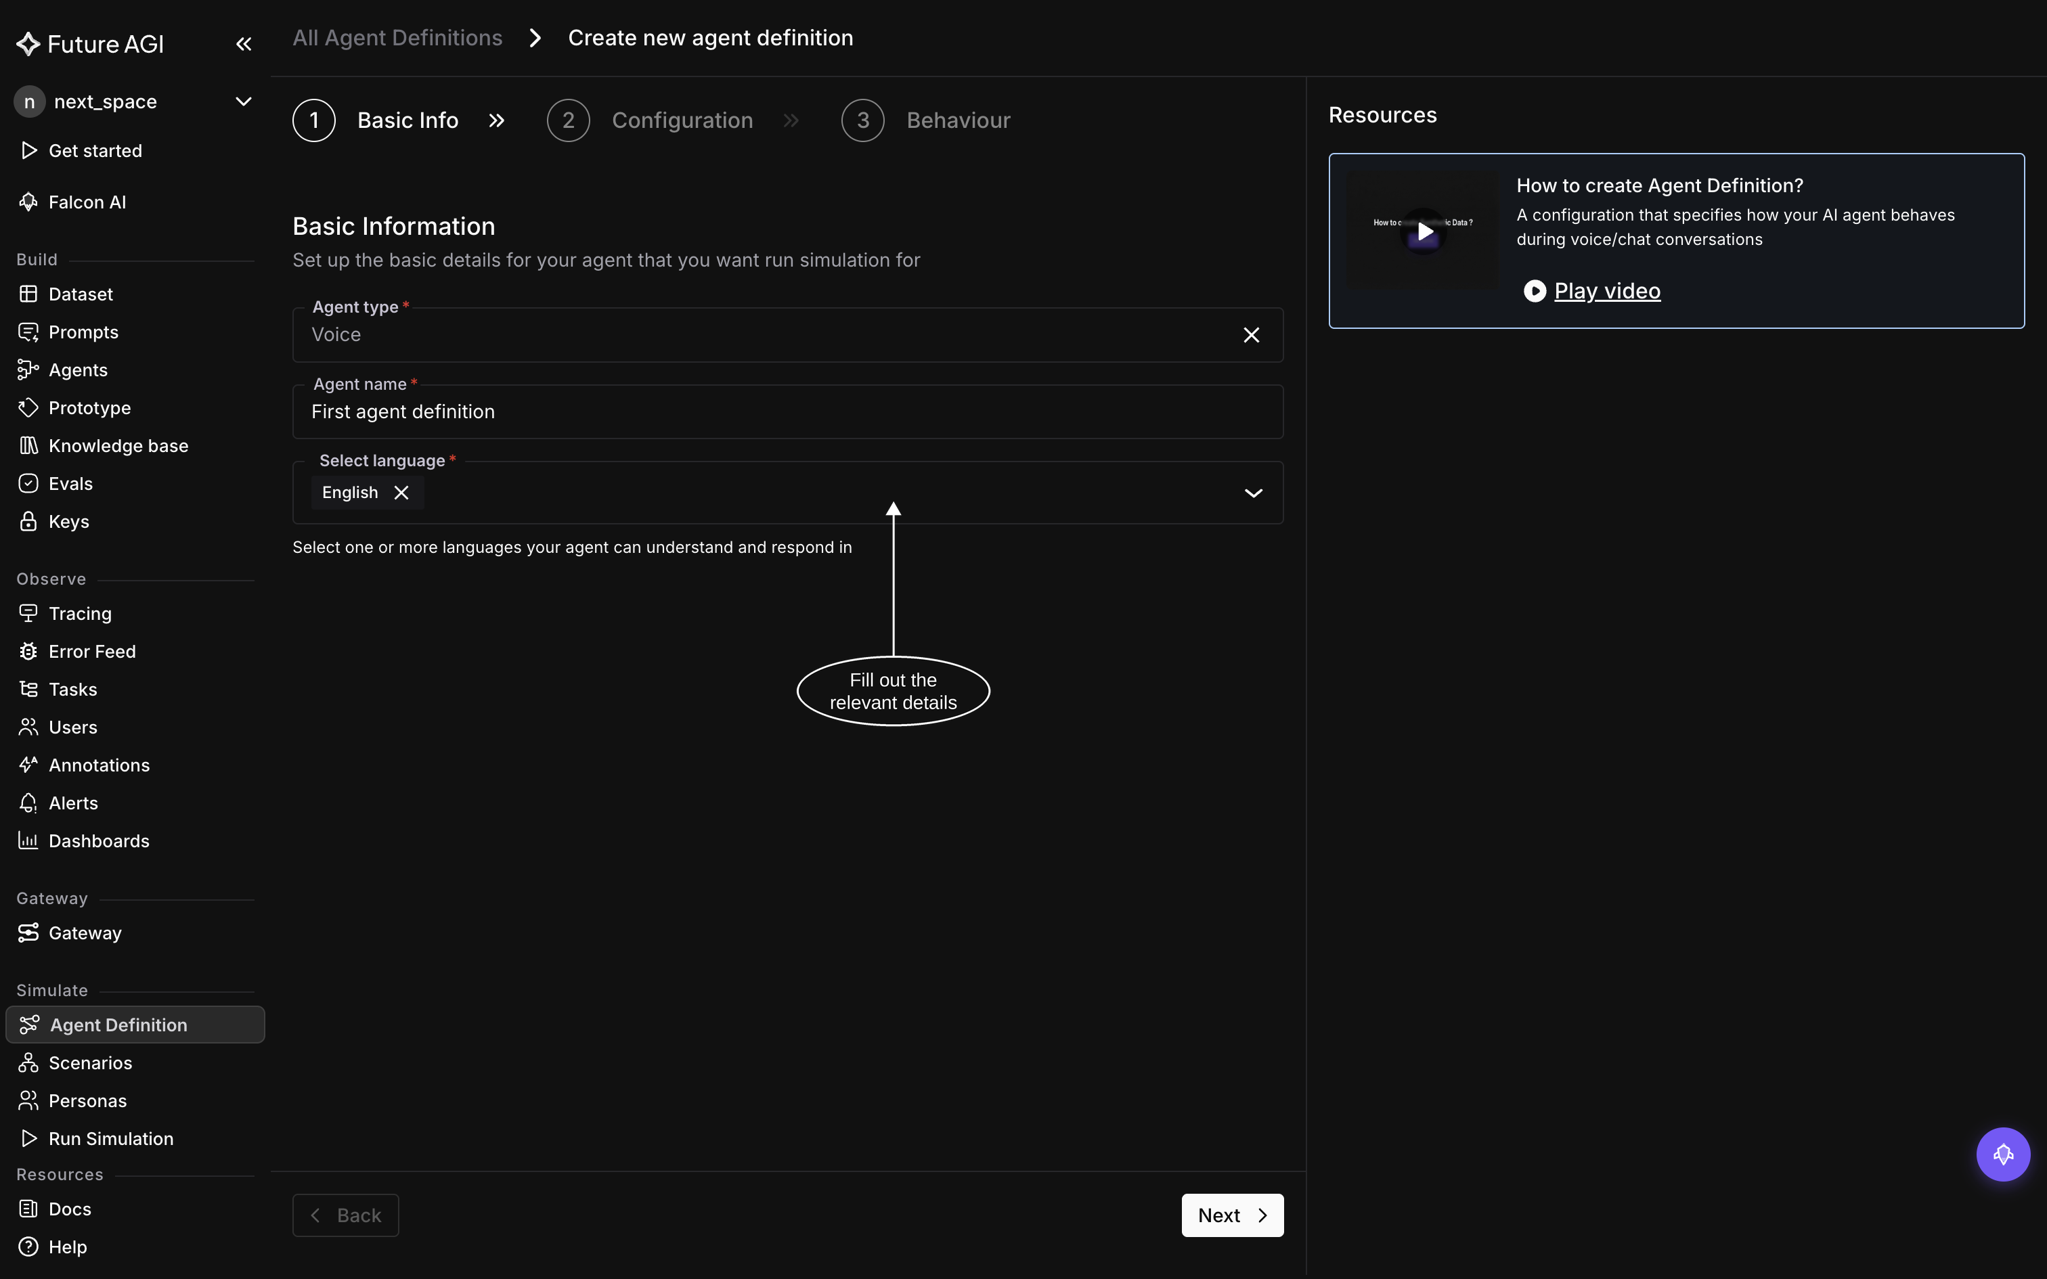Click the Future AGI logo
Image resolution: width=2047 pixels, height=1279 pixels.
point(89,44)
